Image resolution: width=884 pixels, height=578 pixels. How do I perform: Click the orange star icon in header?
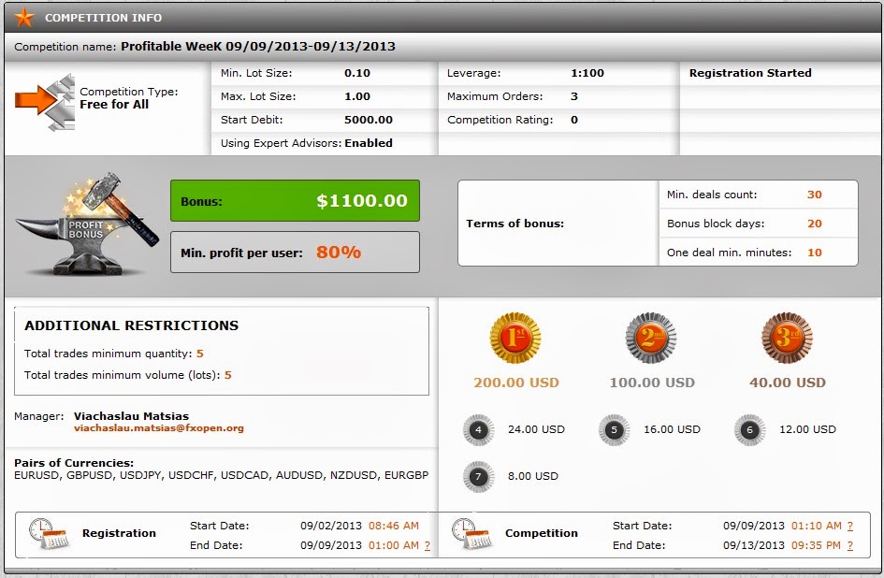pos(23,18)
